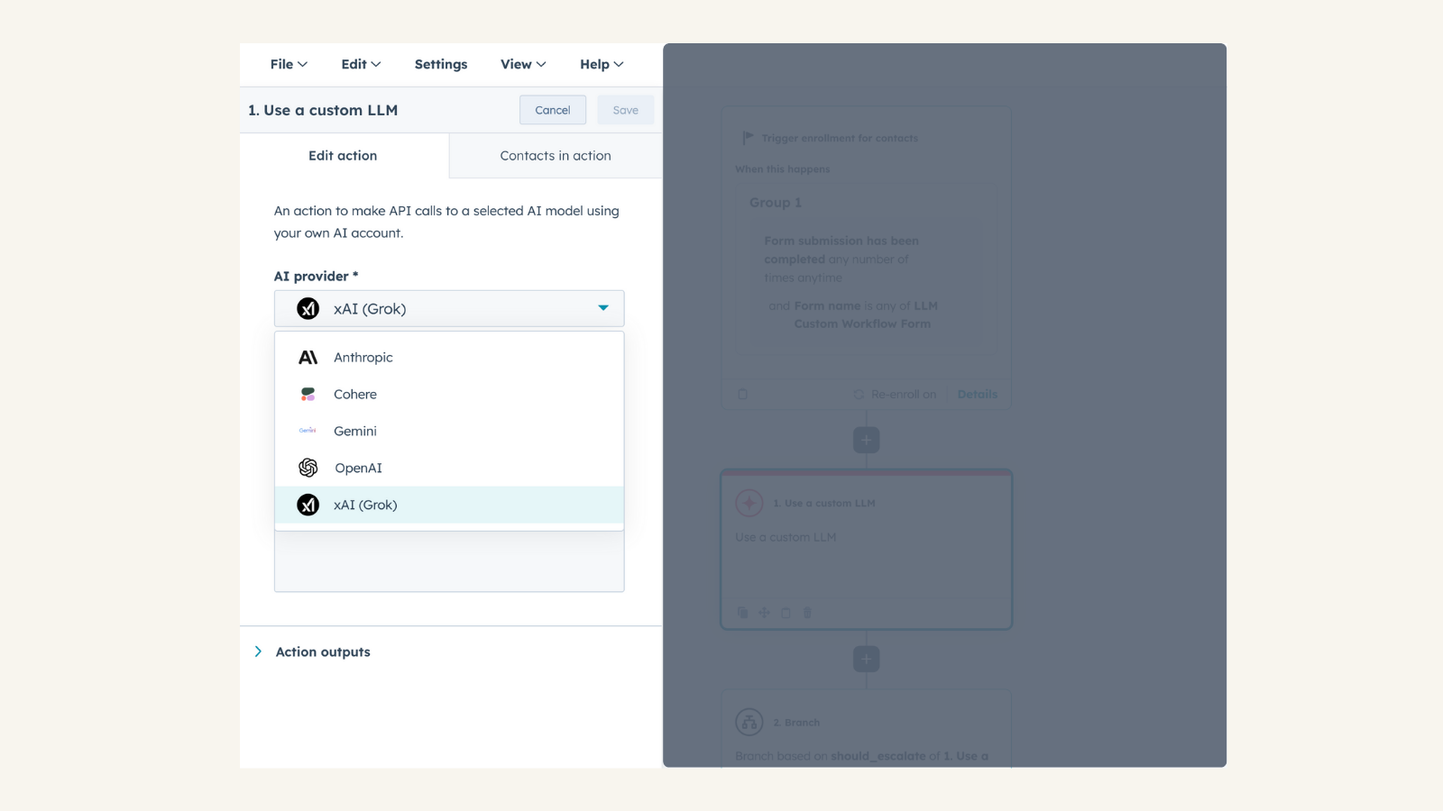Viewport: 1443px width, 811px height.
Task: Choose the Cohere provider icon
Action: coord(308,394)
